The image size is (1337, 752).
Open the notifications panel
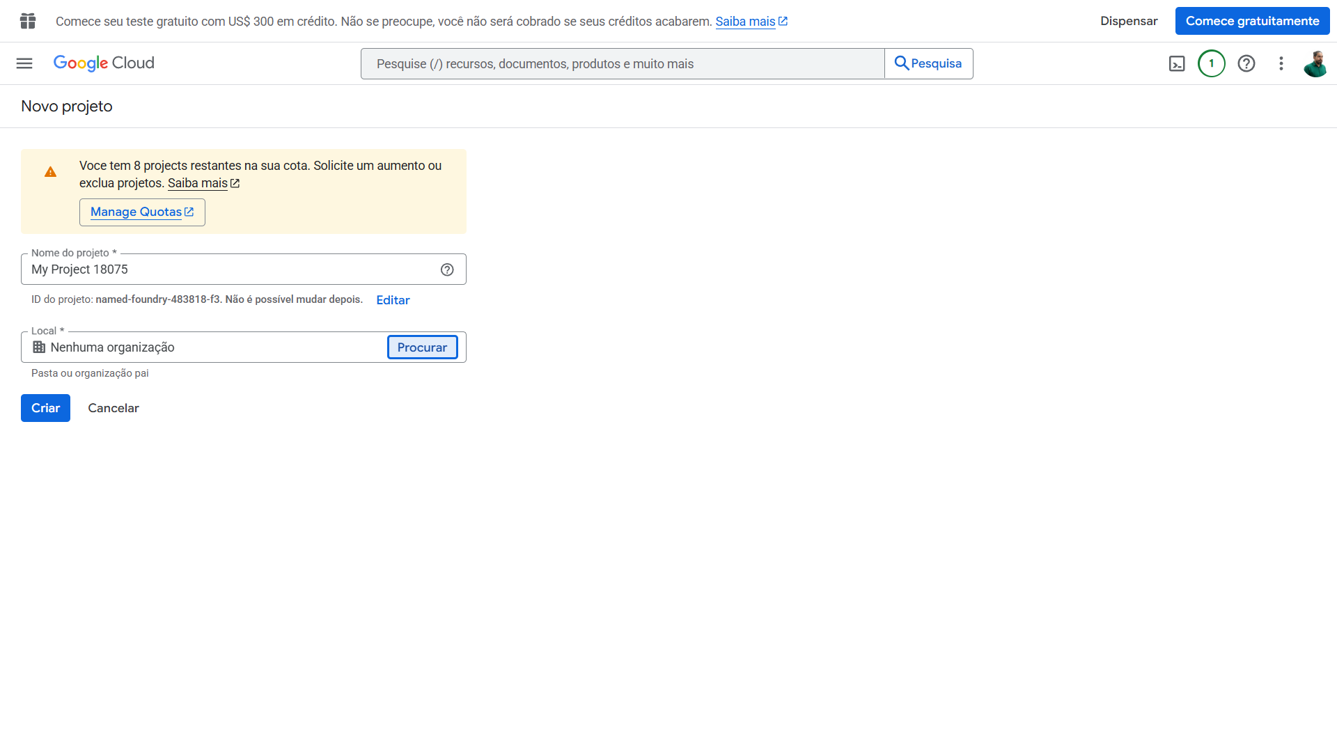coord(1212,63)
